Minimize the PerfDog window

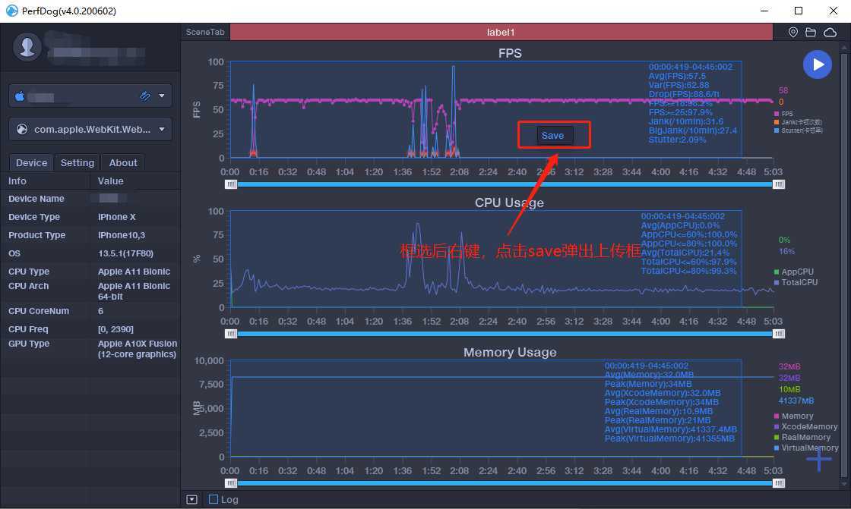764,11
